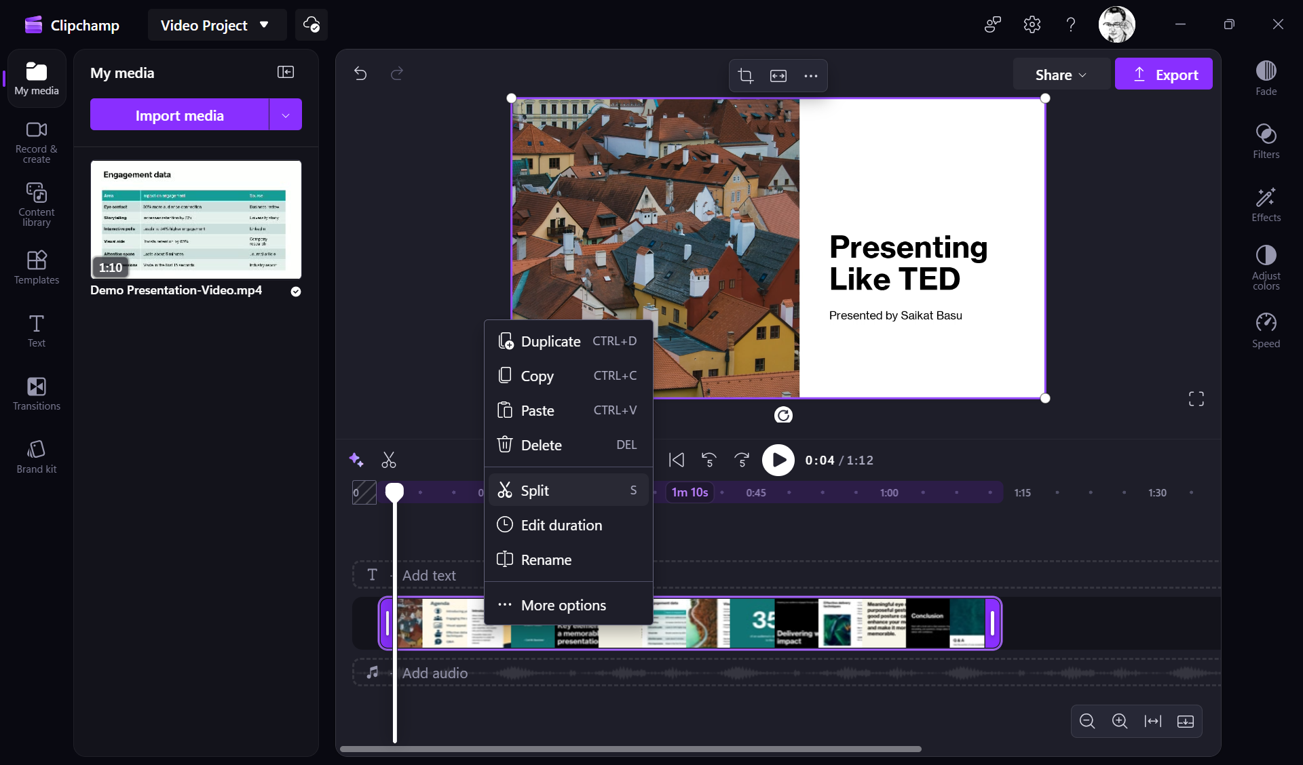Choose Rename in context menu
Viewport: 1303px width, 765px height.
568,560
